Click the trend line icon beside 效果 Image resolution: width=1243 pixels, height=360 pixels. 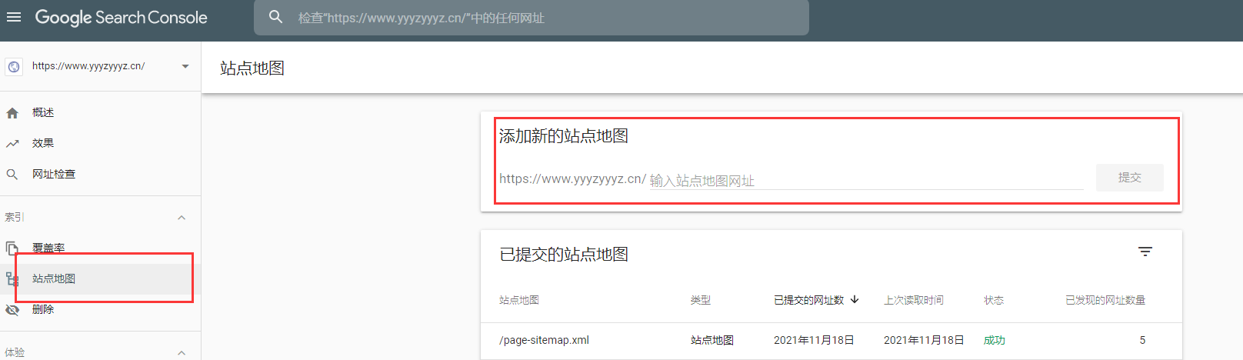pyautogui.click(x=12, y=144)
